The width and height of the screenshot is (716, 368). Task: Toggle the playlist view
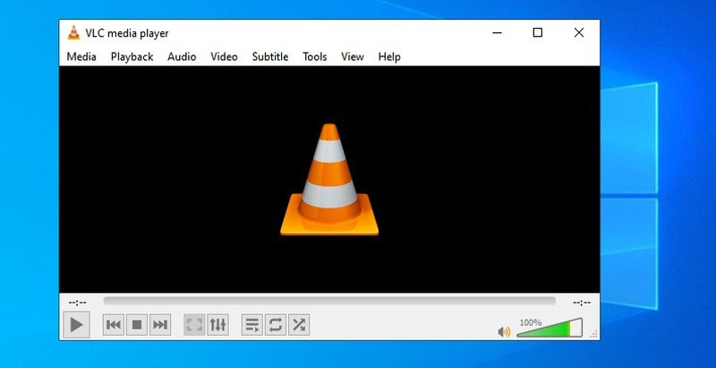pyautogui.click(x=252, y=325)
